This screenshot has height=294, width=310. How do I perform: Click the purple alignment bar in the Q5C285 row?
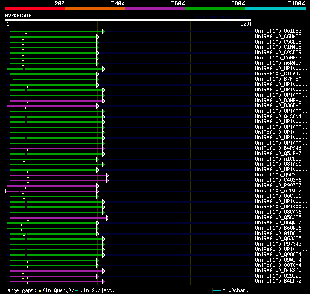[x=58, y=218]
